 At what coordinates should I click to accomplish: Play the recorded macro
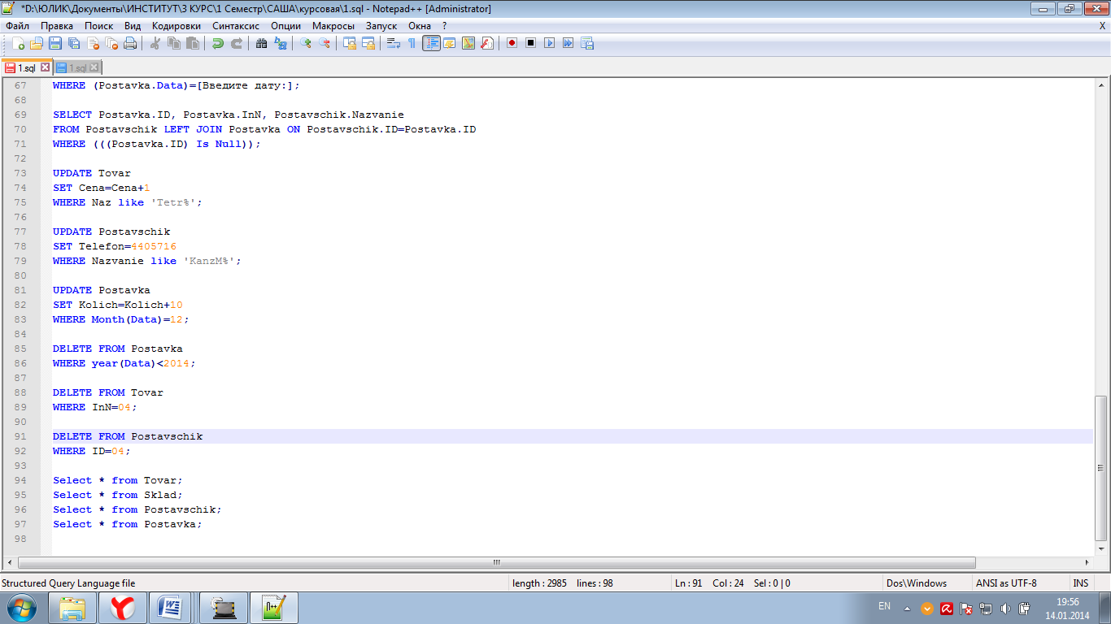click(x=549, y=43)
